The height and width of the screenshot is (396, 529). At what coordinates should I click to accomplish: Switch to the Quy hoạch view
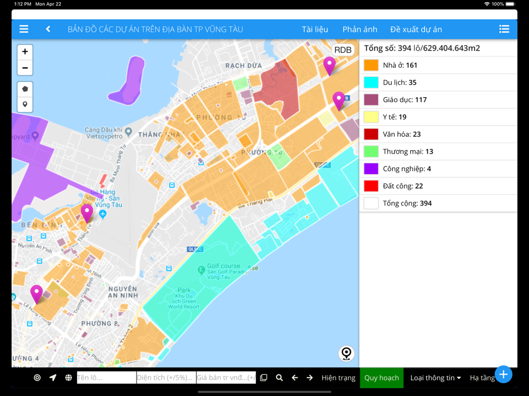[381, 378]
